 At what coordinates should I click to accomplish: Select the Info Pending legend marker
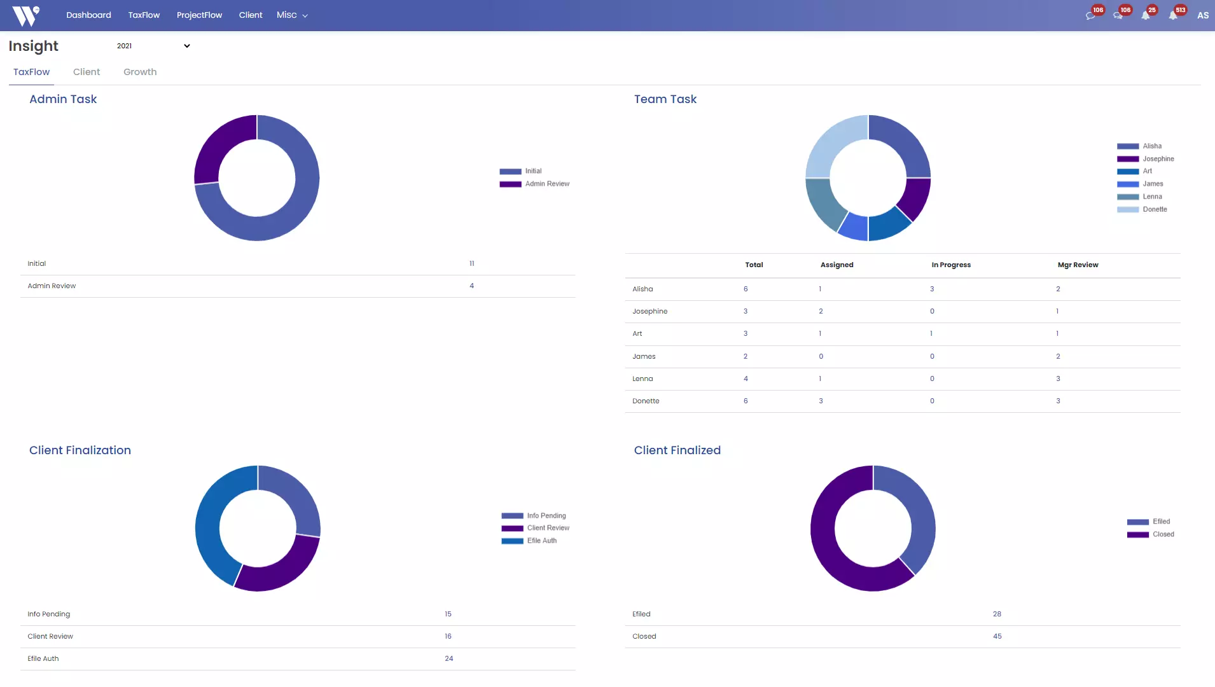coord(511,515)
